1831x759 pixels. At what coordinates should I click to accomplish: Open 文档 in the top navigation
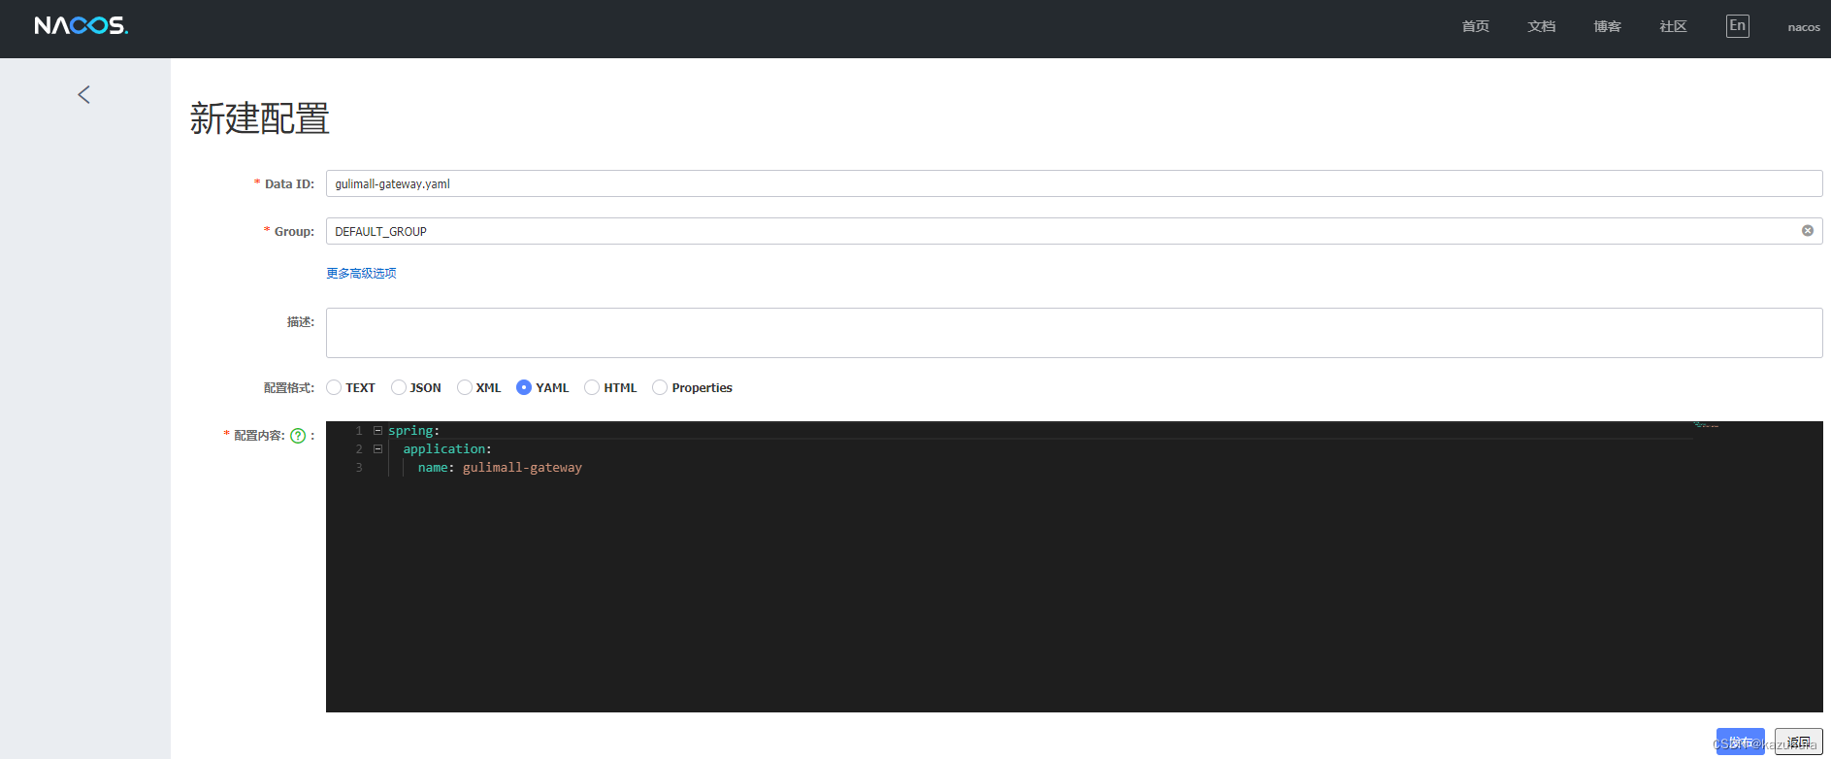pos(1542,26)
